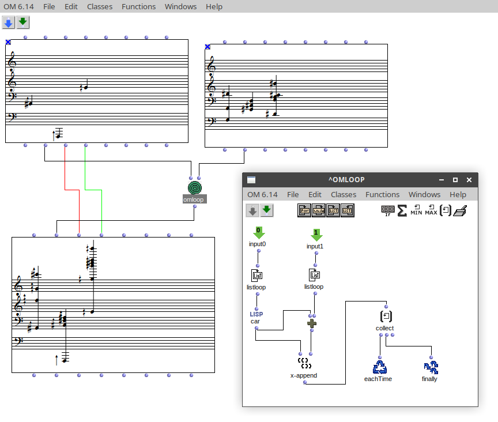Open the Classes menu in the OMLOOP window

tap(344, 194)
